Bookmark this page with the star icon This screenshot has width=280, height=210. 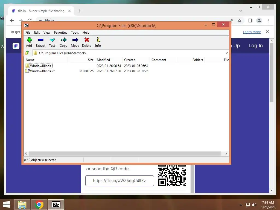point(240,21)
